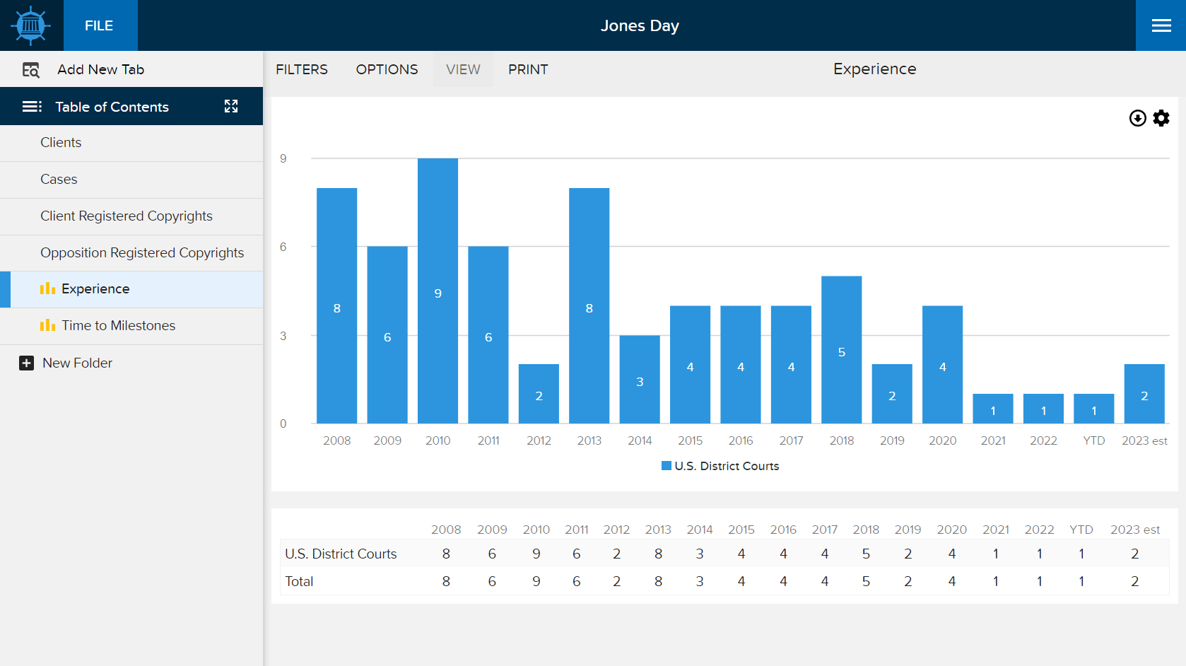Screen dimensions: 1186x666
Task: Click the 2009 bar showing 6
Action: pos(387,335)
